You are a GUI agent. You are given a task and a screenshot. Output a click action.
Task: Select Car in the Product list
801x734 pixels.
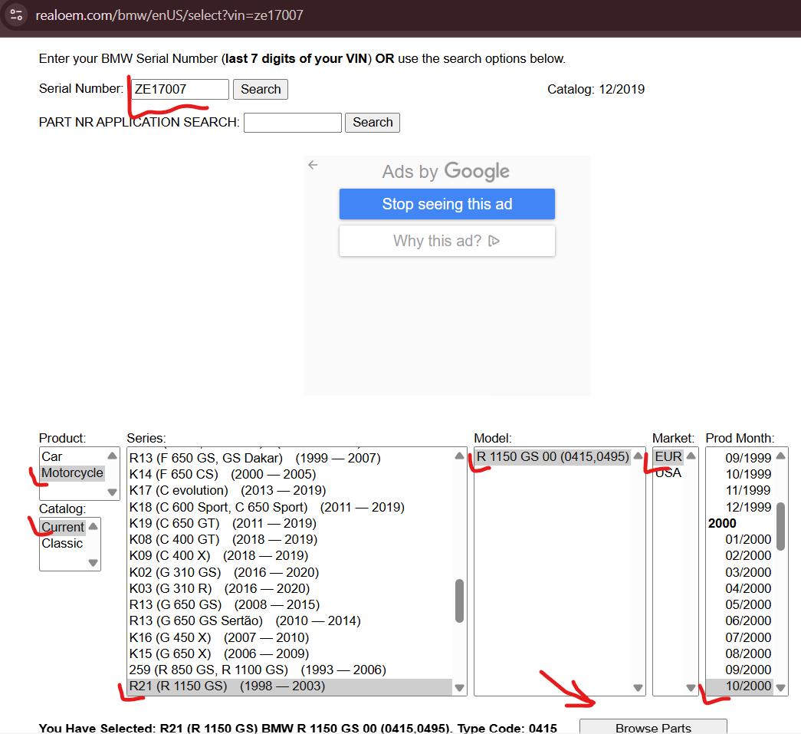51,456
